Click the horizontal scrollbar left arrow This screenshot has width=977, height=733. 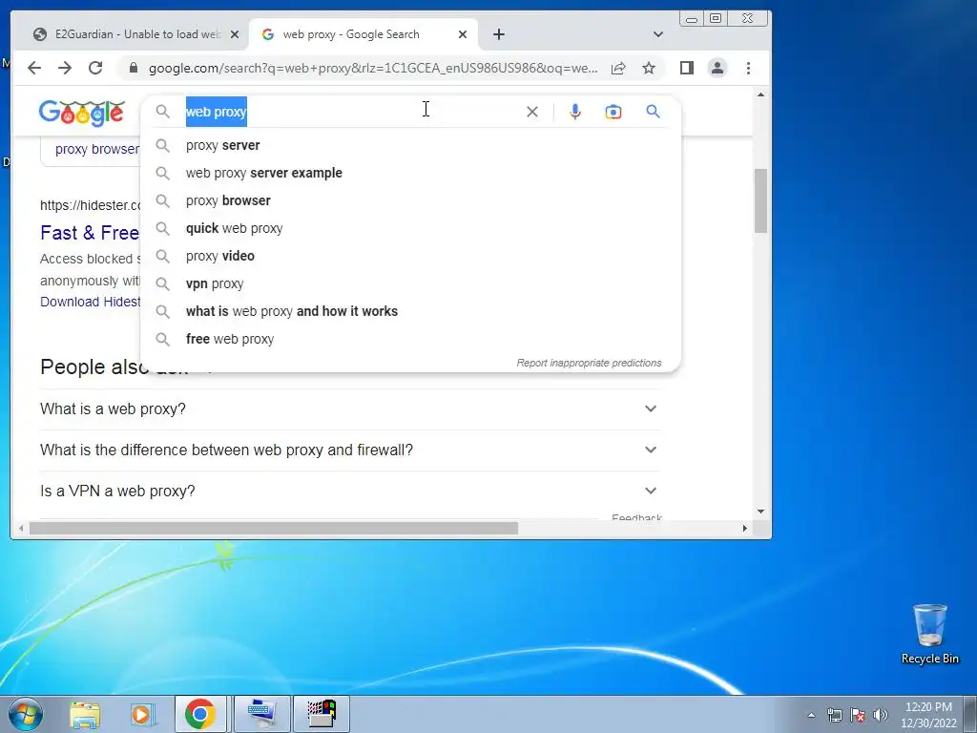pyautogui.click(x=21, y=529)
